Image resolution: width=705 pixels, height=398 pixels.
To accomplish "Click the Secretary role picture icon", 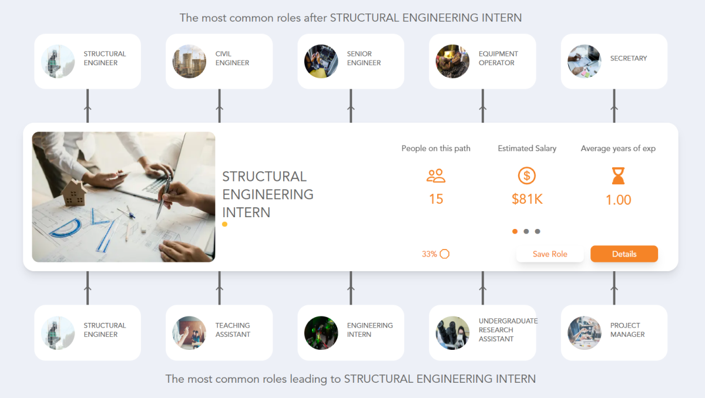I will (x=584, y=61).
